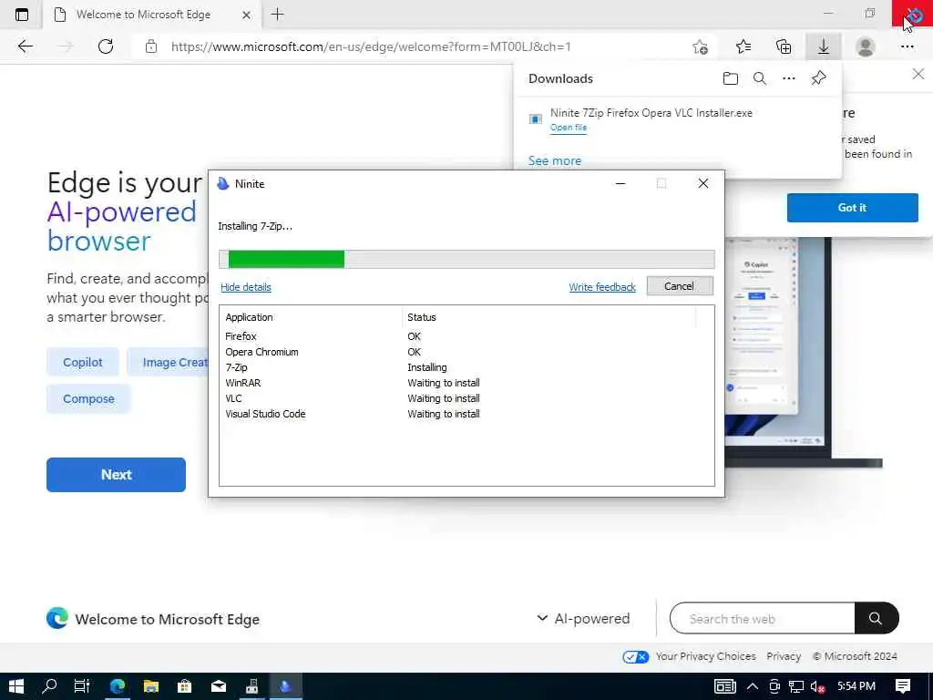
Task: Click the network tray icon
Action: coord(796,686)
